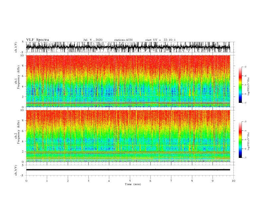Image resolution: width=263 pixels, height=203 pixels.
Task: Click the time axis tick label "1"
Action: coord(47,181)
